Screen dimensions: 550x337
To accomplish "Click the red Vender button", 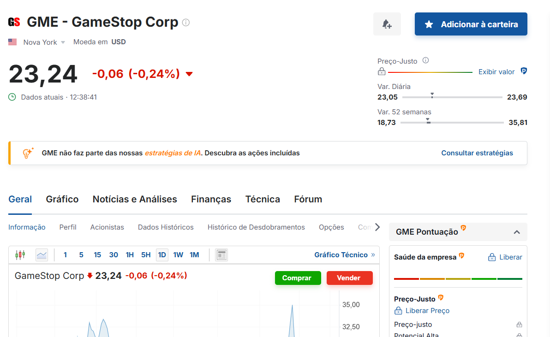I will point(349,278).
